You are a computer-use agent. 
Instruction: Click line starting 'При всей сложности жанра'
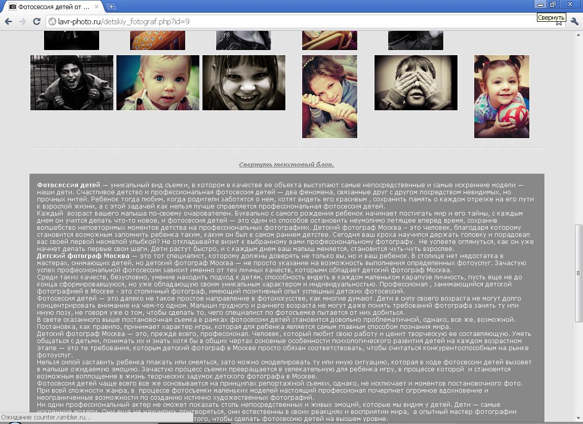(x=263, y=390)
